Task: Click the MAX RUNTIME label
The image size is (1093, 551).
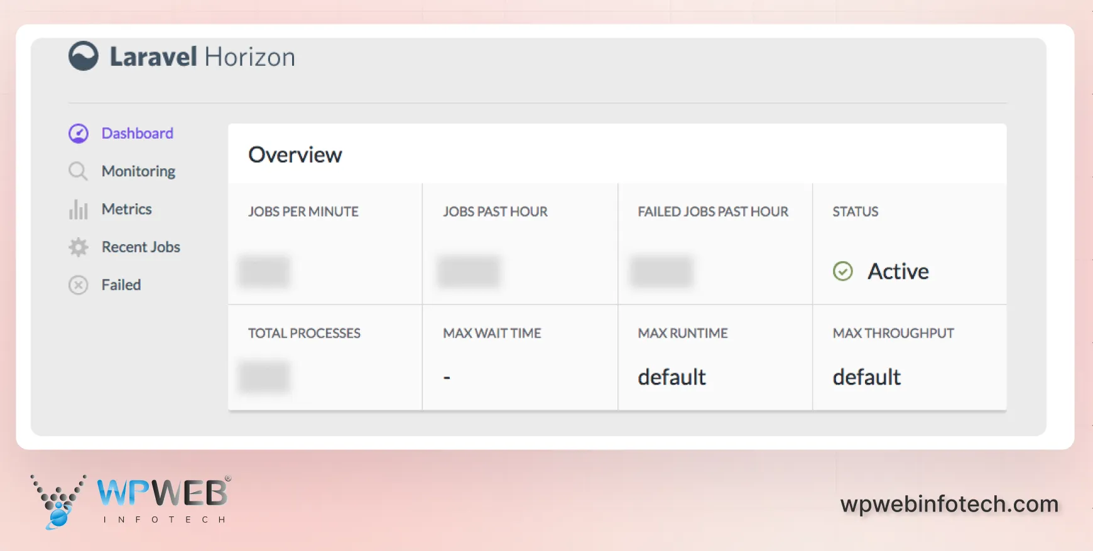Action: 683,333
